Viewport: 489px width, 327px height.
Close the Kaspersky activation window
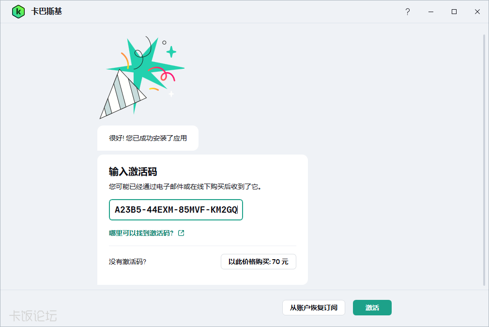(477, 12)
